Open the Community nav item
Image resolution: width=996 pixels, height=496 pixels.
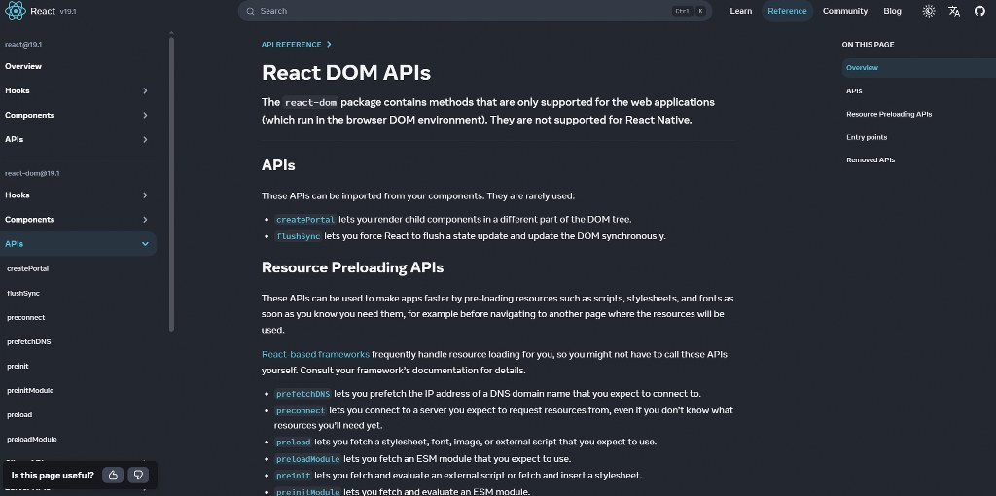pyautogui.click(x=844, y=11)
